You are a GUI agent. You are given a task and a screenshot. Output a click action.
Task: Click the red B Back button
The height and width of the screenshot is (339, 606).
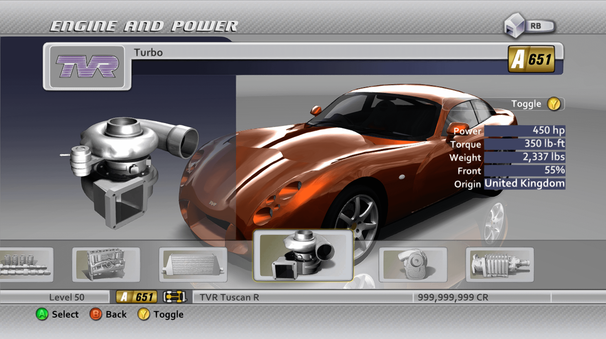pyautogui.click(x=96, y=314)
